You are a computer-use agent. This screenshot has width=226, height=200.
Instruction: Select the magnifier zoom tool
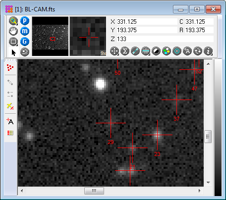(13, 21)
